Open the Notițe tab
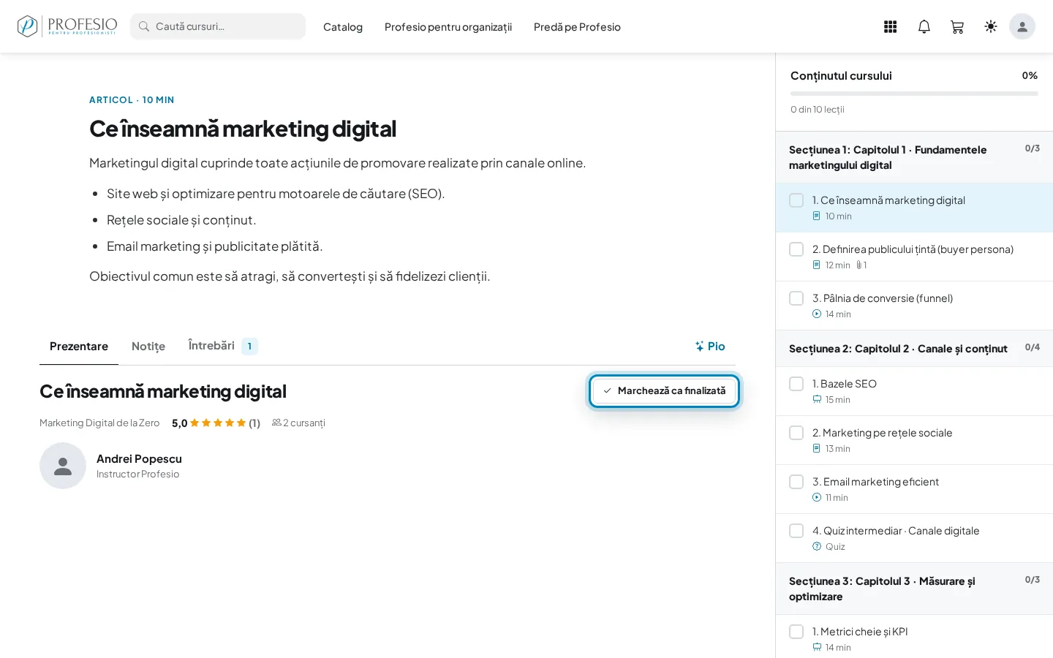 click(148, 347)
